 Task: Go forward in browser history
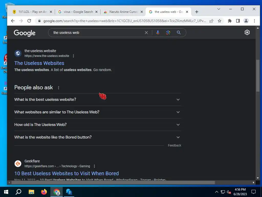(x=21, y=21)
